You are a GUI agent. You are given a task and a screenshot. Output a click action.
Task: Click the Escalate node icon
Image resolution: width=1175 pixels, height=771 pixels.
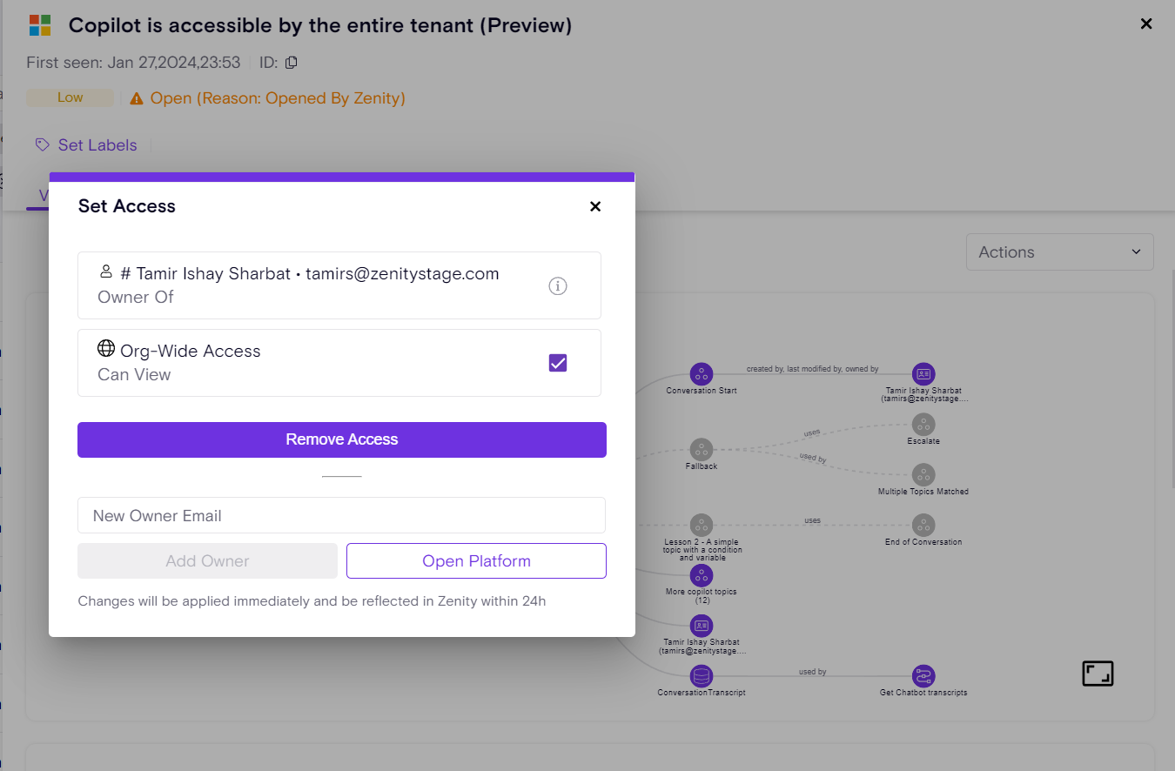(x=923, y=425)
